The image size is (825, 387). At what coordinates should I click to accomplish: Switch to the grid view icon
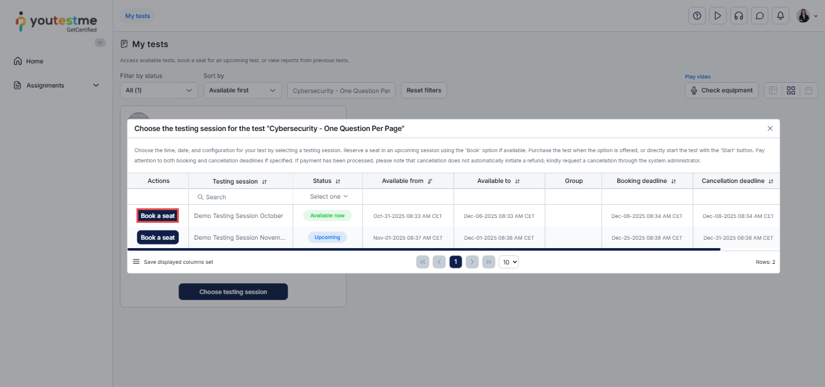click(791, 91)
